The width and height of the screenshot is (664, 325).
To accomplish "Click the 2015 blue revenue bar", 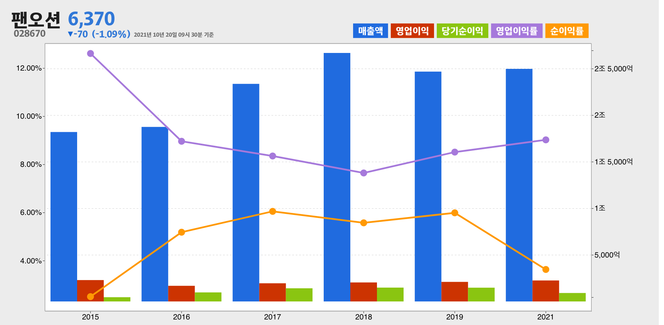I will (x=64, y=217).
